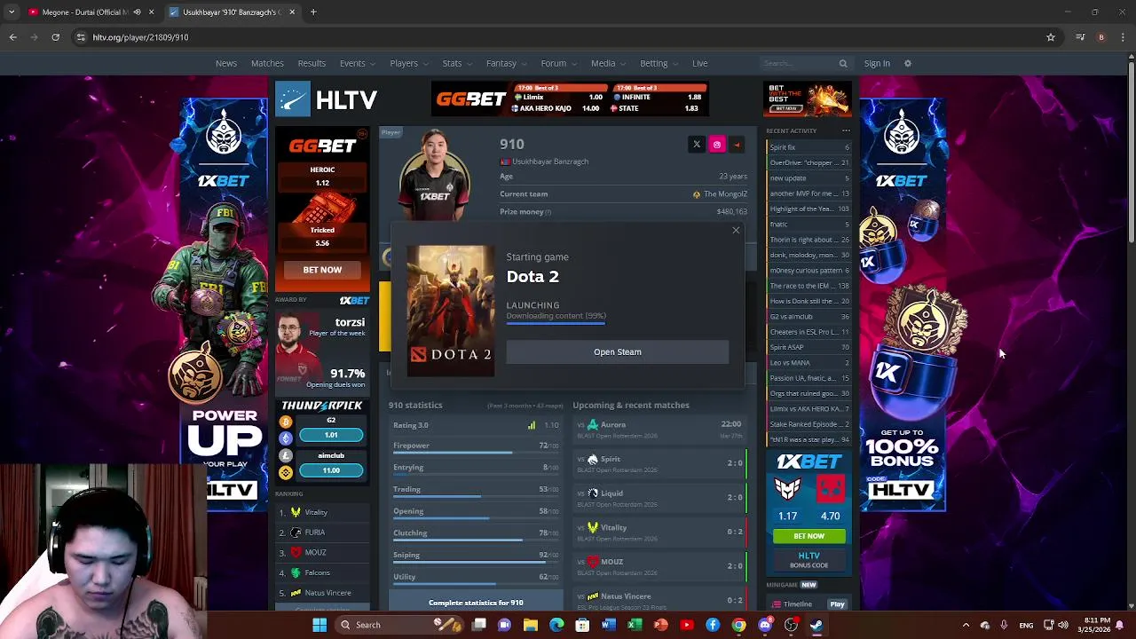1136x639 pixels.
Task: Open Vitality in the ranking list
Action: click(316, 512)
